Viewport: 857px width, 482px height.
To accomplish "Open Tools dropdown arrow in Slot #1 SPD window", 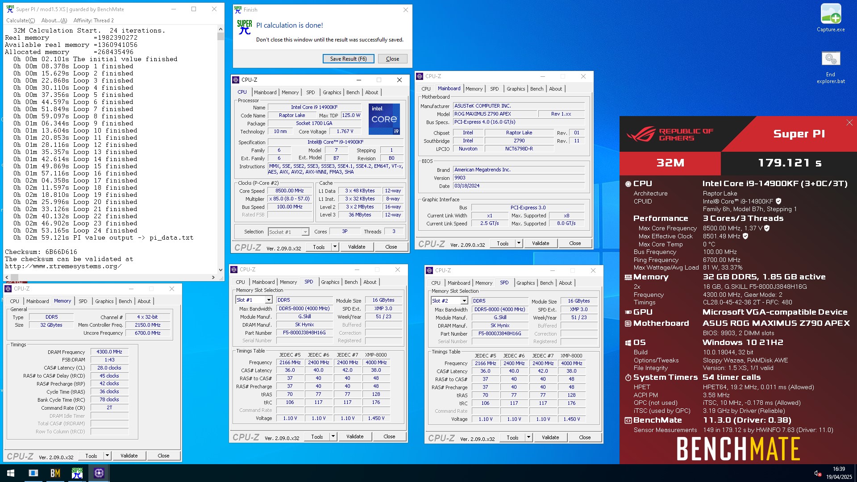I will (x=333, y=436).
